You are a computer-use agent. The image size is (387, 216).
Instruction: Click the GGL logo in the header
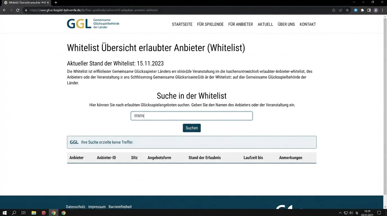click(93, 24)
